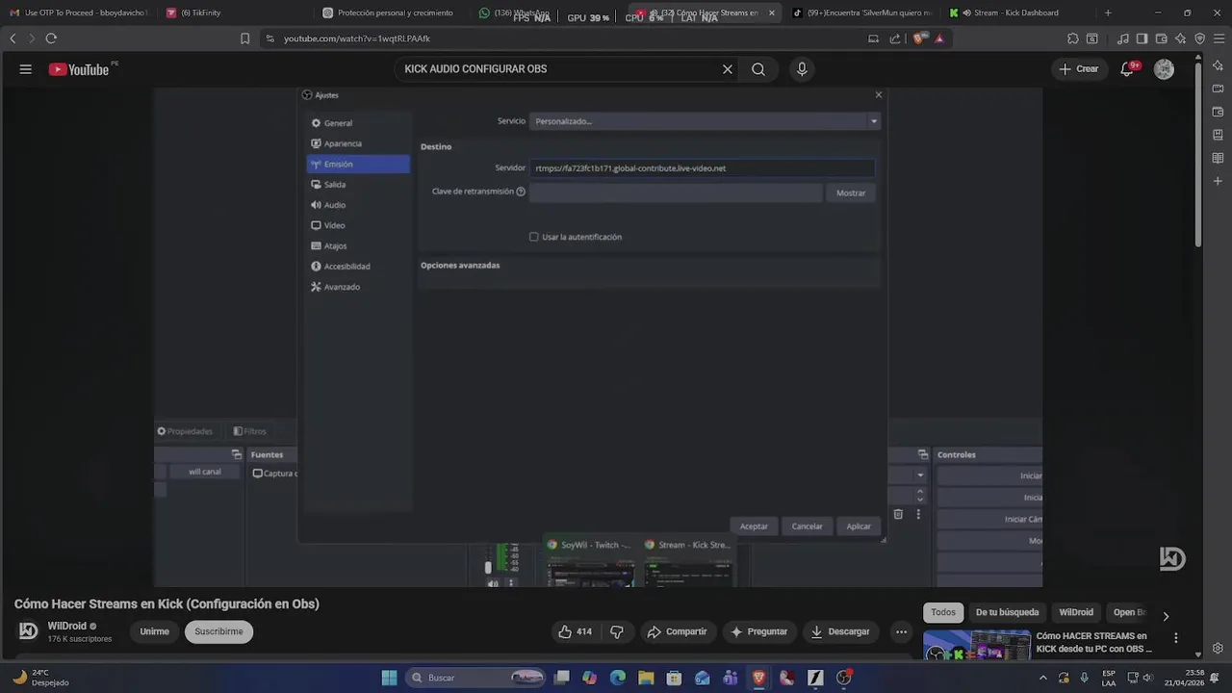Open the YouTube hamburger guide menu
1232x693 pixels.
(26, 69)
